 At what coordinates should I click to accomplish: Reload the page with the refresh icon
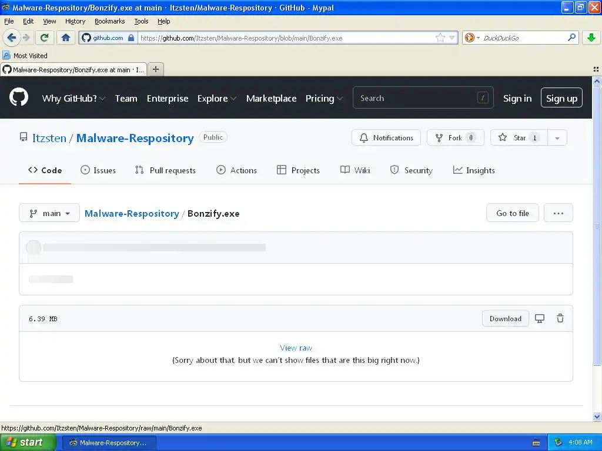click(45, 38)
